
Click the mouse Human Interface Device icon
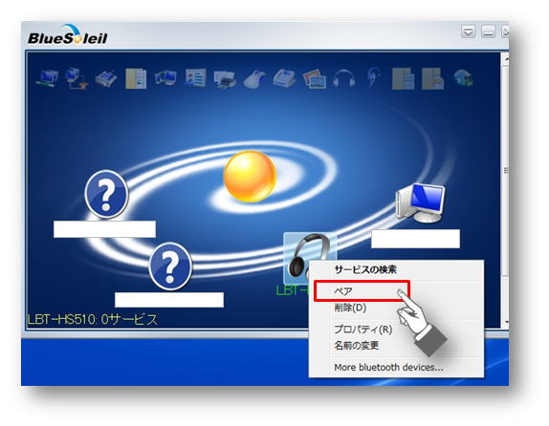[254, 79]
